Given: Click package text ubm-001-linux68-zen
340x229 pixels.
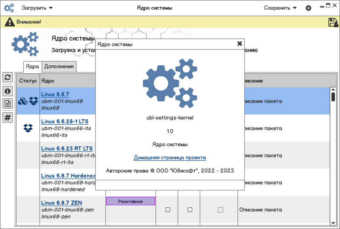Looking at the screenshot, I should pyautogui.click(x=68, y=210).
